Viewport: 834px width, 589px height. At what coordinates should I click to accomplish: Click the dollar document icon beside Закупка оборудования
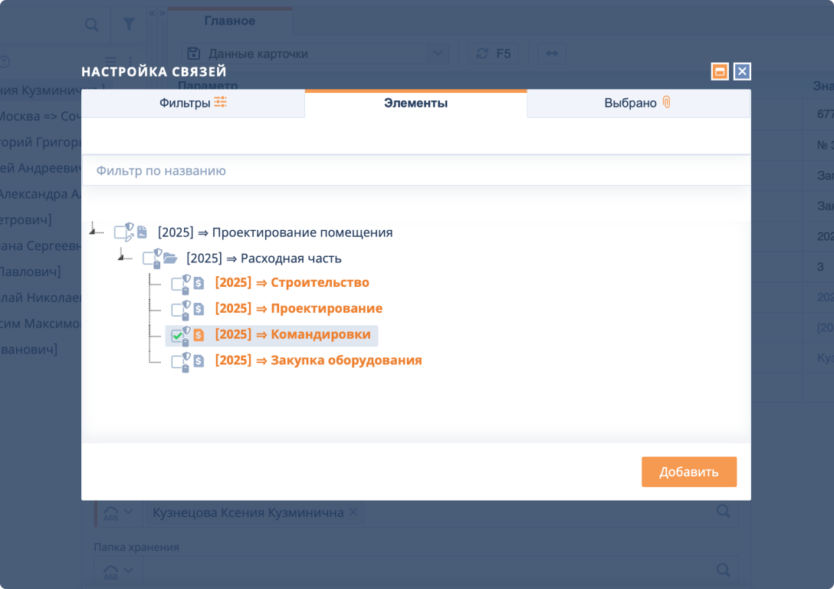pyautogui.click(x=199, y=360)
